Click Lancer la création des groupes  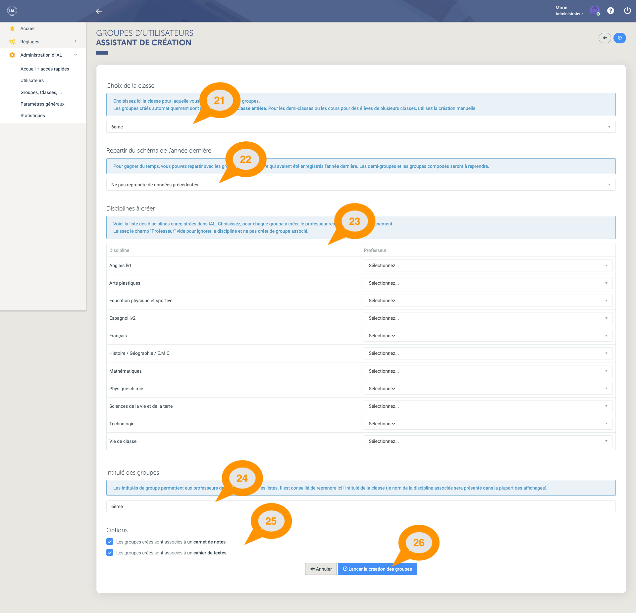coord(377,569)
